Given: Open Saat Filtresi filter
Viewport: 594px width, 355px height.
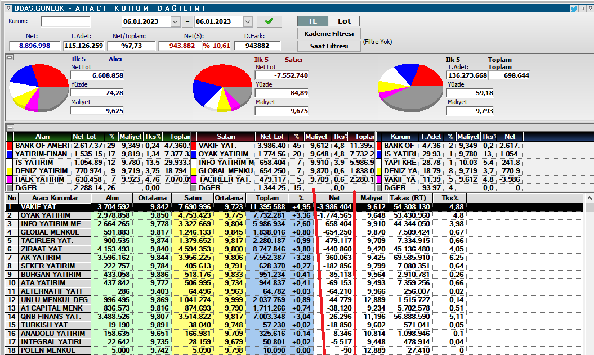Looking at the screenshot, I should pos(329,46).
